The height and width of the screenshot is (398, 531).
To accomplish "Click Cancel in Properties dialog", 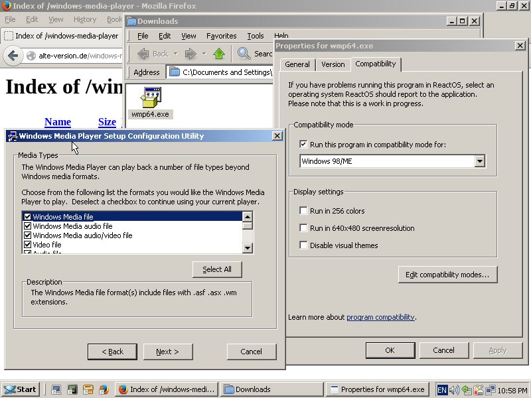I will [x=444, y=350].
